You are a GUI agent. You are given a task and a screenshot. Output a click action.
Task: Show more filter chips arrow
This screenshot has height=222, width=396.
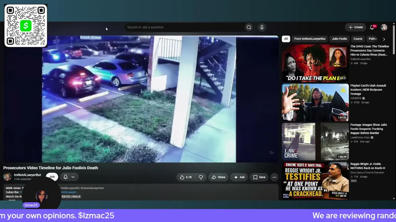click(x=384, y=39)
